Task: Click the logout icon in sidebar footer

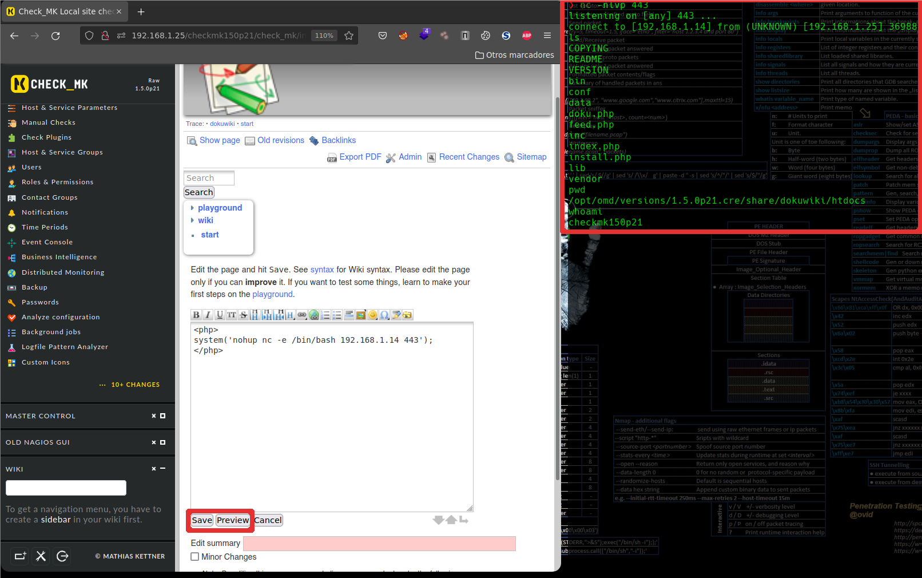Action: (x=62, y=556)
